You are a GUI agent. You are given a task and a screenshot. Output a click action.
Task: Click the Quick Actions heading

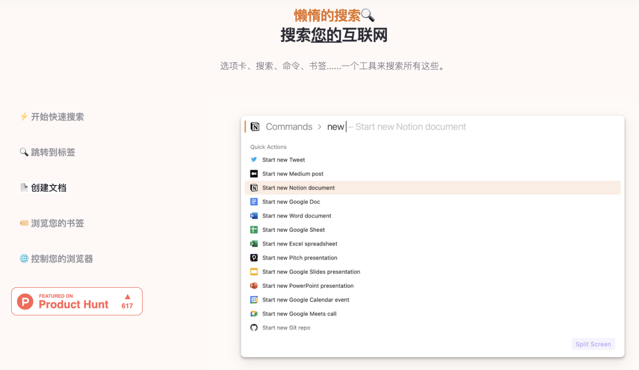click(x=268, y=147)
